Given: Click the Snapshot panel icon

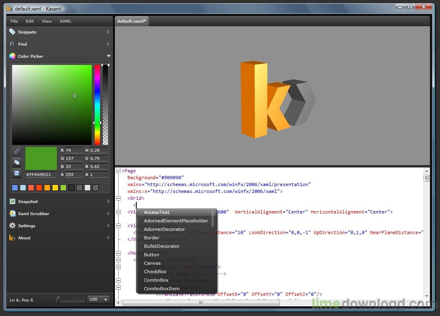Looking at the screenshot, I should pos(12,201).
